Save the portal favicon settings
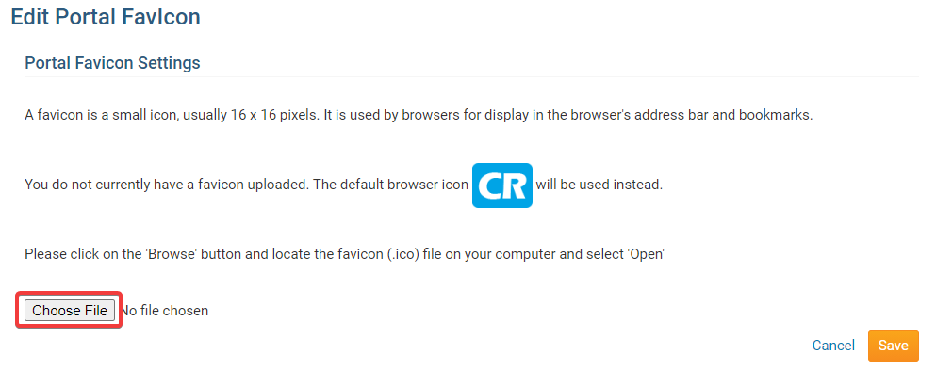 tap(893, 346)
